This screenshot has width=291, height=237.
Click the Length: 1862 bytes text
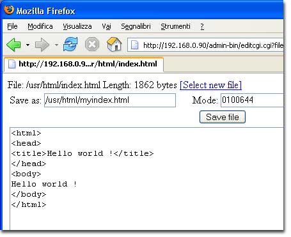[140, 85]
